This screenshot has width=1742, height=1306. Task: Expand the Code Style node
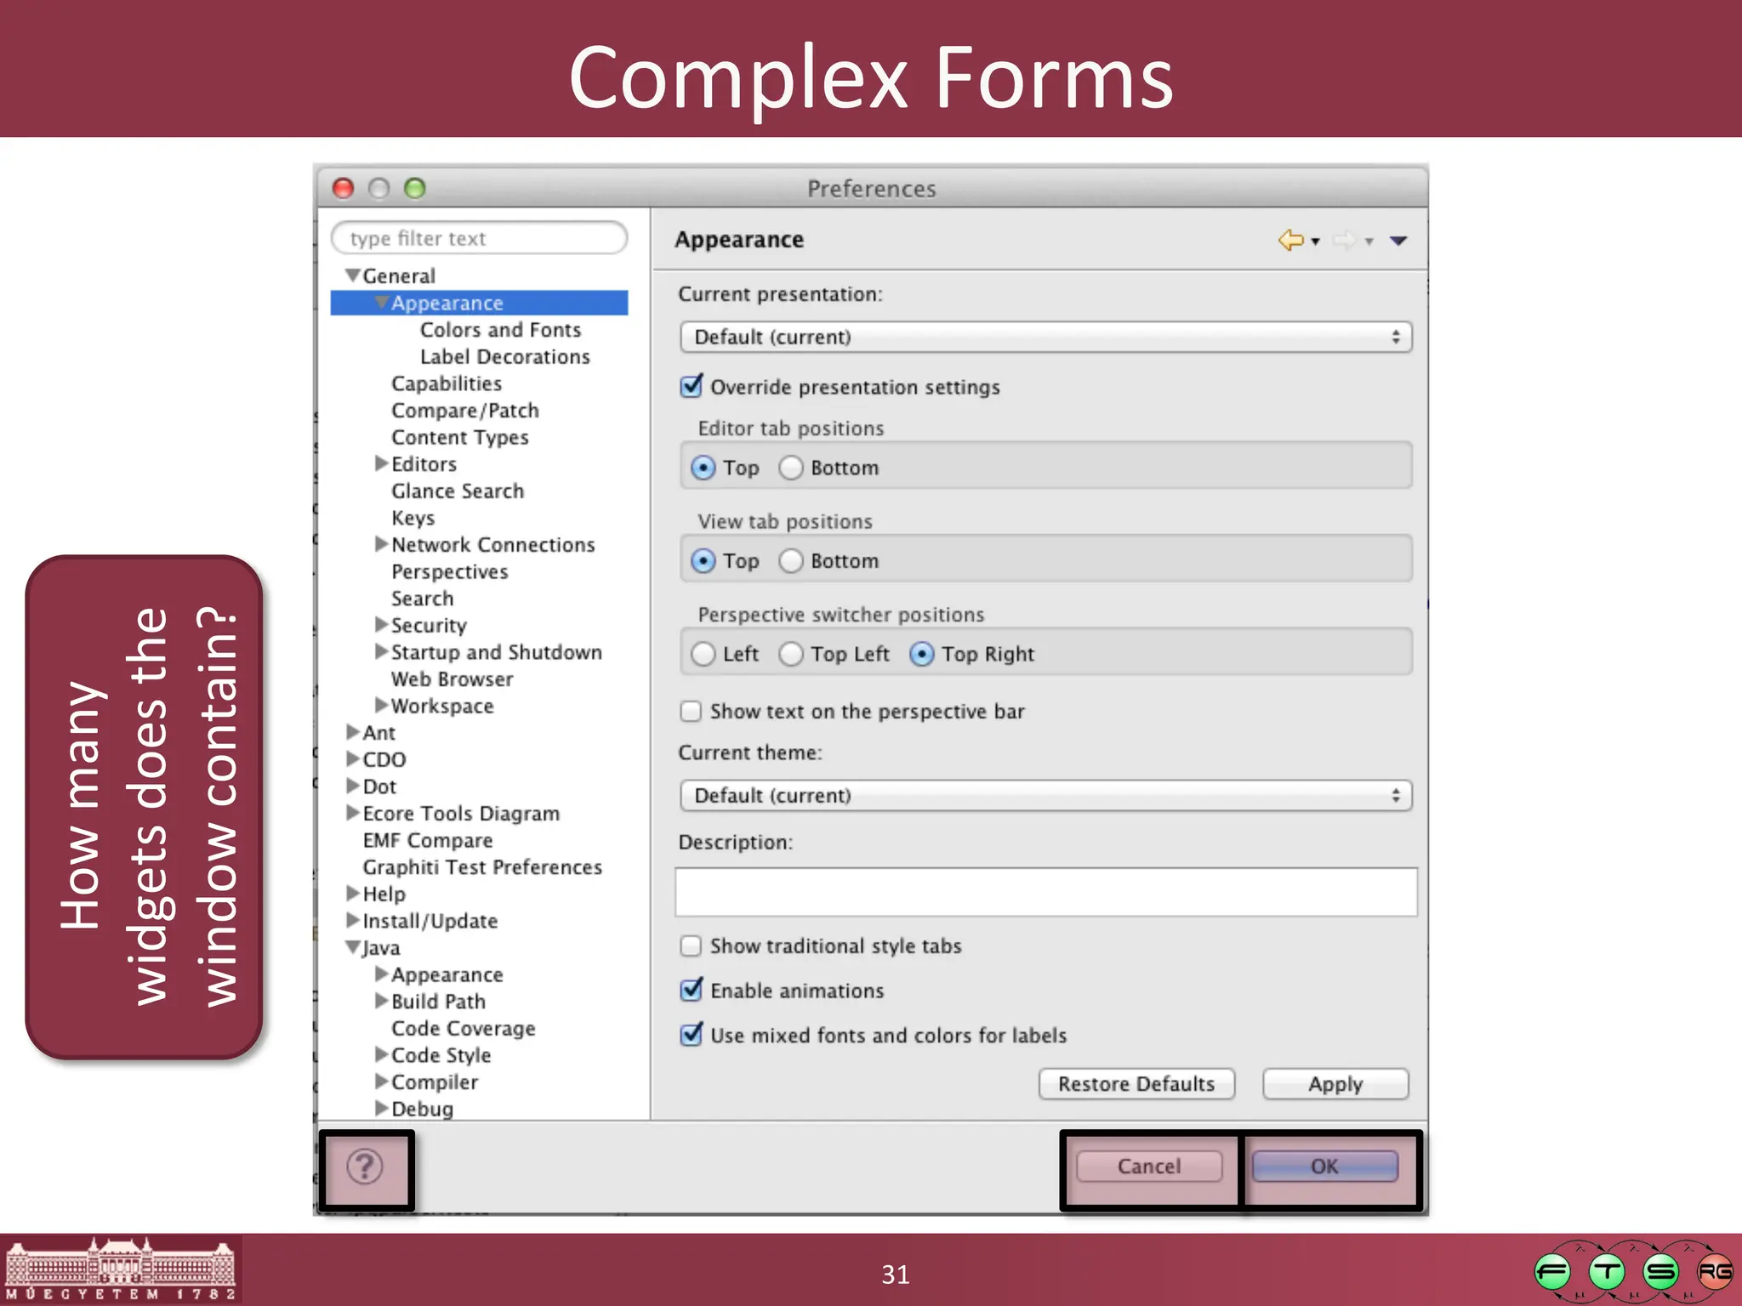click(382, 1055)
